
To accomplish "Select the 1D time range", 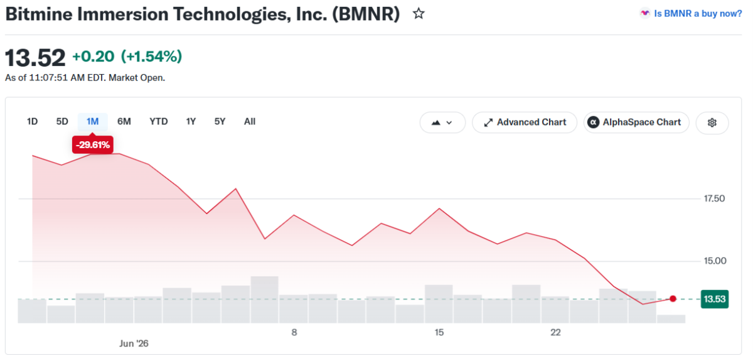I will coord(33,122).
